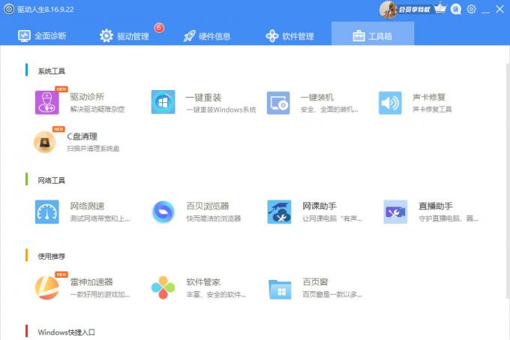
Task: Click the user avatar picture
Action: (388, 10)
